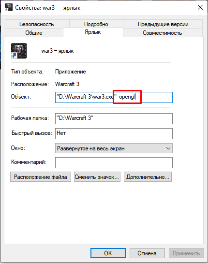This screenshot has width=208, height=264.
Task: Click the 'Окно:' label
Action: [x=18, y=148]
